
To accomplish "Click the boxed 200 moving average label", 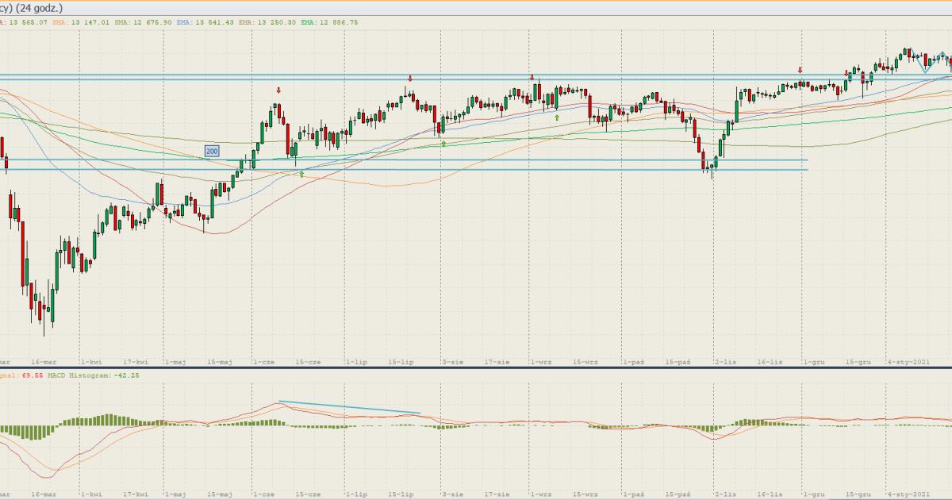I will [x=212, y=151].
